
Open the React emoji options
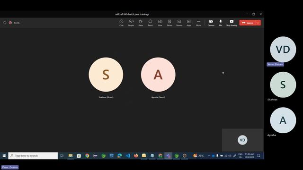(x=151, y=23)
